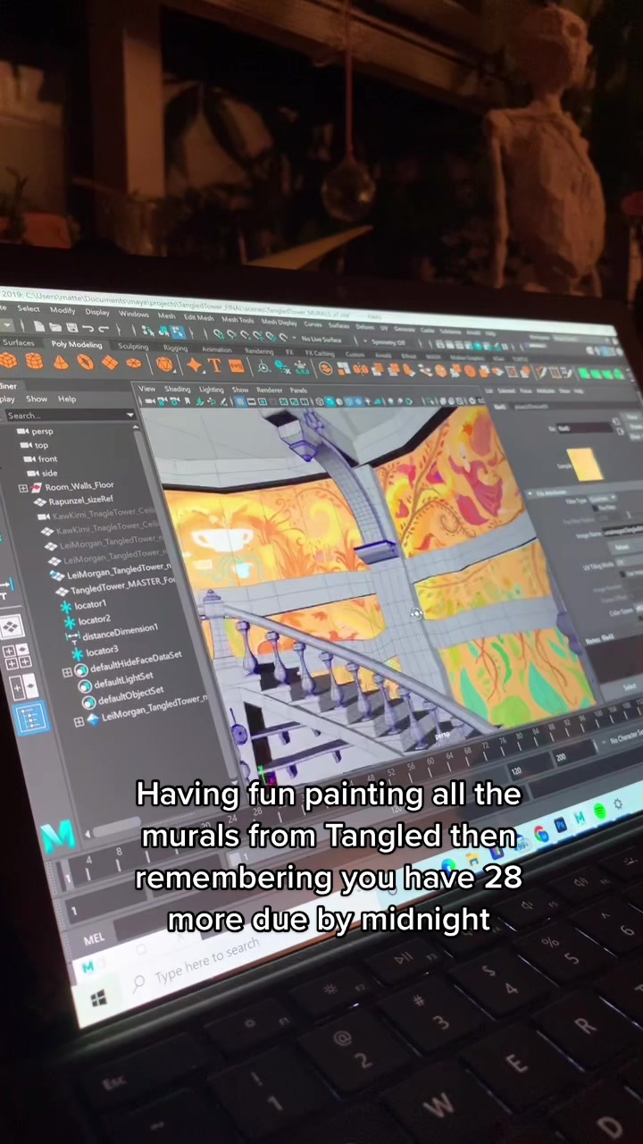Open the Select menu
Image resolution: width=643 pixels, height=1144 pixels.
[29, 308]
